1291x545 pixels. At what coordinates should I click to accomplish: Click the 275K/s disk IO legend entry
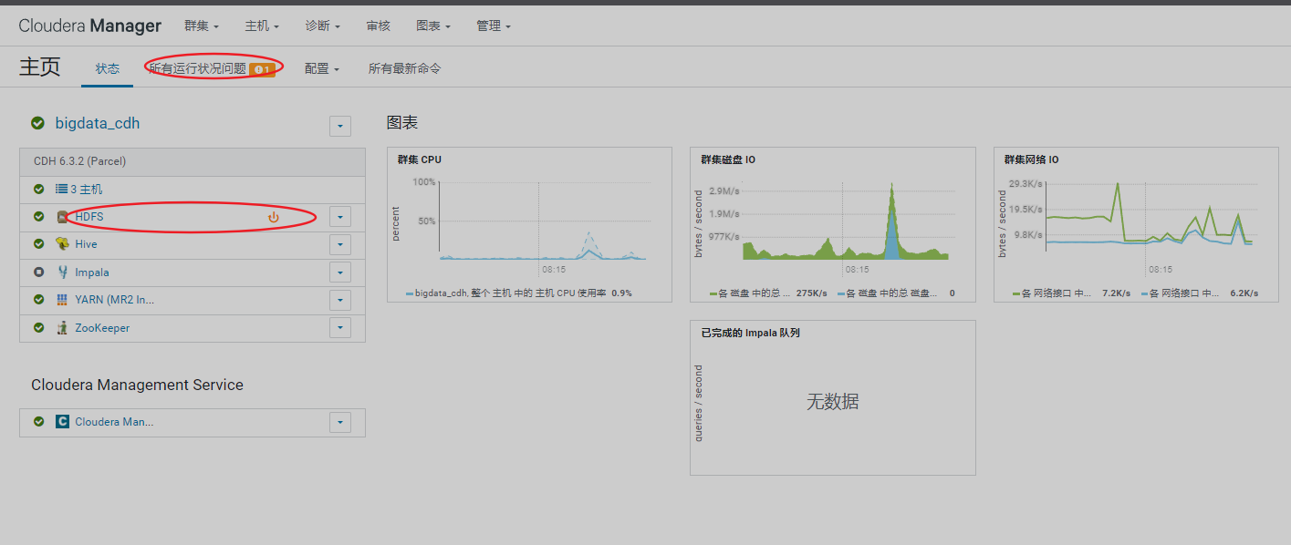pos(768,293)
